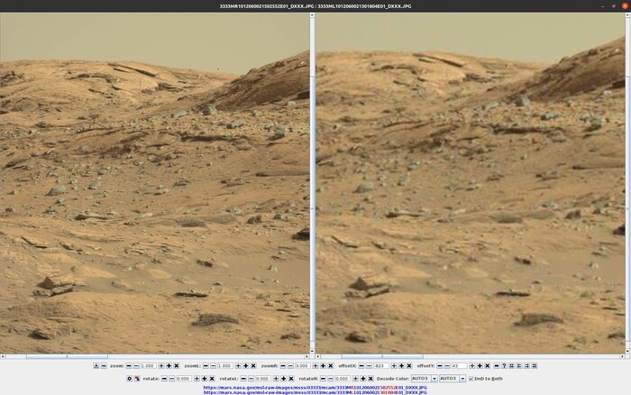
Task: Click the rotateR value field
Action: [343, 379]
